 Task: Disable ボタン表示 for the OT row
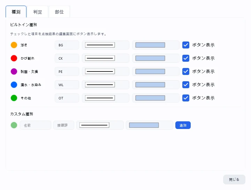point(186,98)
